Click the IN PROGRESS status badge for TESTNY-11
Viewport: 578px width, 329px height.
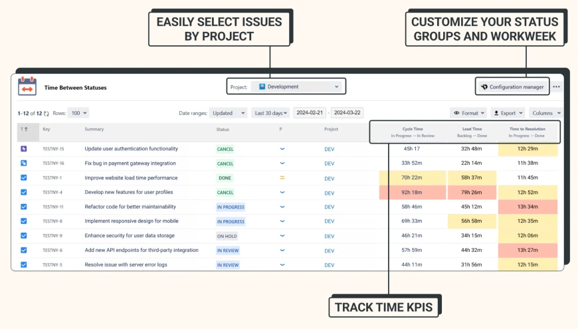click(x=231, y=207)
